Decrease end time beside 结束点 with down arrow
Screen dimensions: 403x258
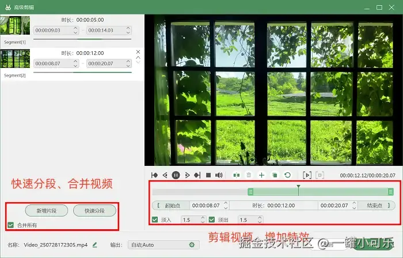coord(354,208)
